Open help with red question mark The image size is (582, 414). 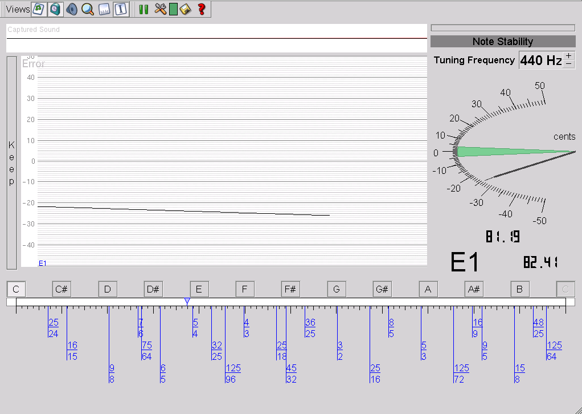coord(201,9)
